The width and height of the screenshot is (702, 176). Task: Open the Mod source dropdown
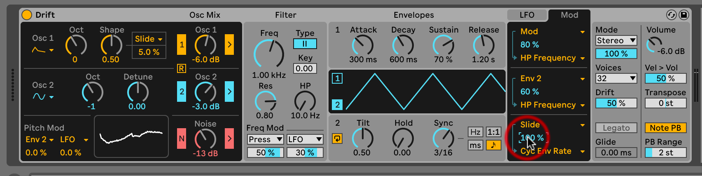[x=552, y=32]
